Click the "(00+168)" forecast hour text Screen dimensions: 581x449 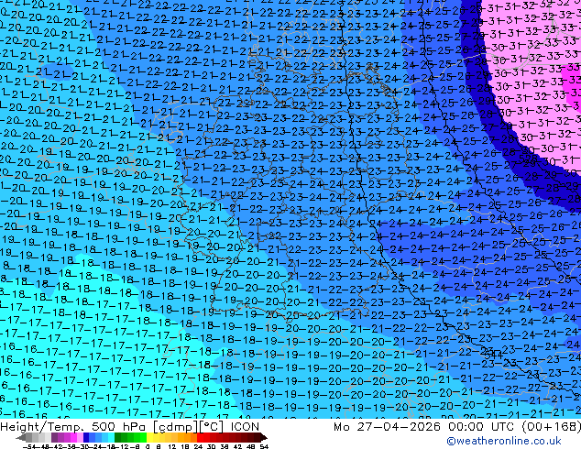pyautogui.click(x=551, y=426)
